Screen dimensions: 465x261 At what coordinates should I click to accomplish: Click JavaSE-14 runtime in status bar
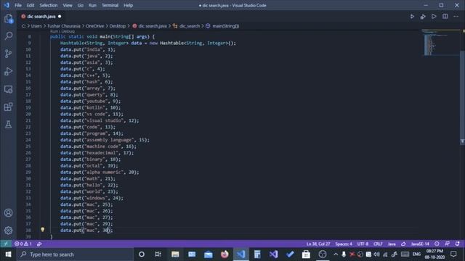pos(420,244)
